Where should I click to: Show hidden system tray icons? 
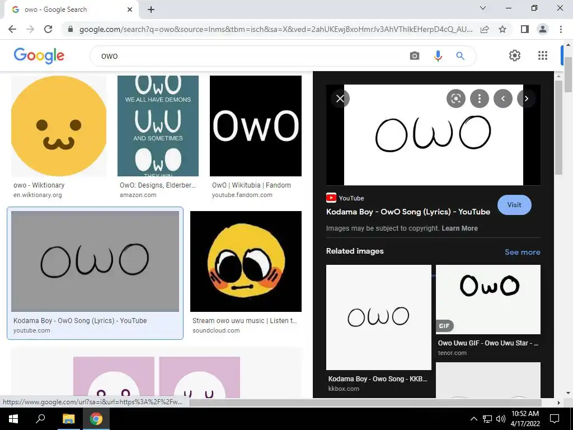pos(473,419)
